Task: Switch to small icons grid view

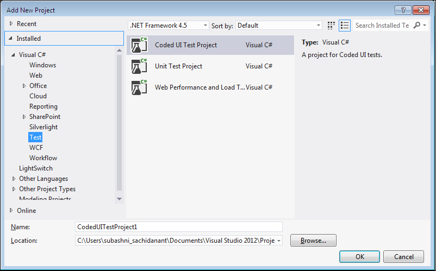Action: click(331, 26)
